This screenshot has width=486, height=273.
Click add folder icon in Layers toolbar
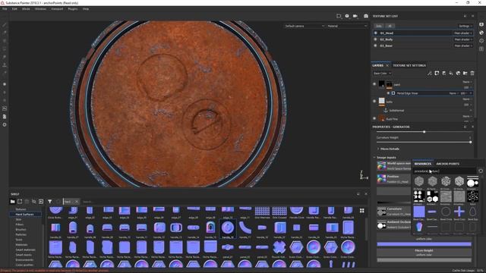point(465,74)
